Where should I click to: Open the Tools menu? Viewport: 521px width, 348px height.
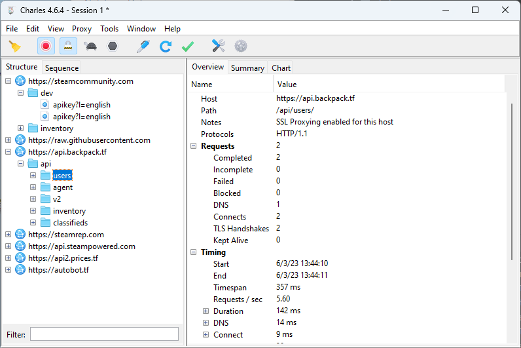coord(109,29)
